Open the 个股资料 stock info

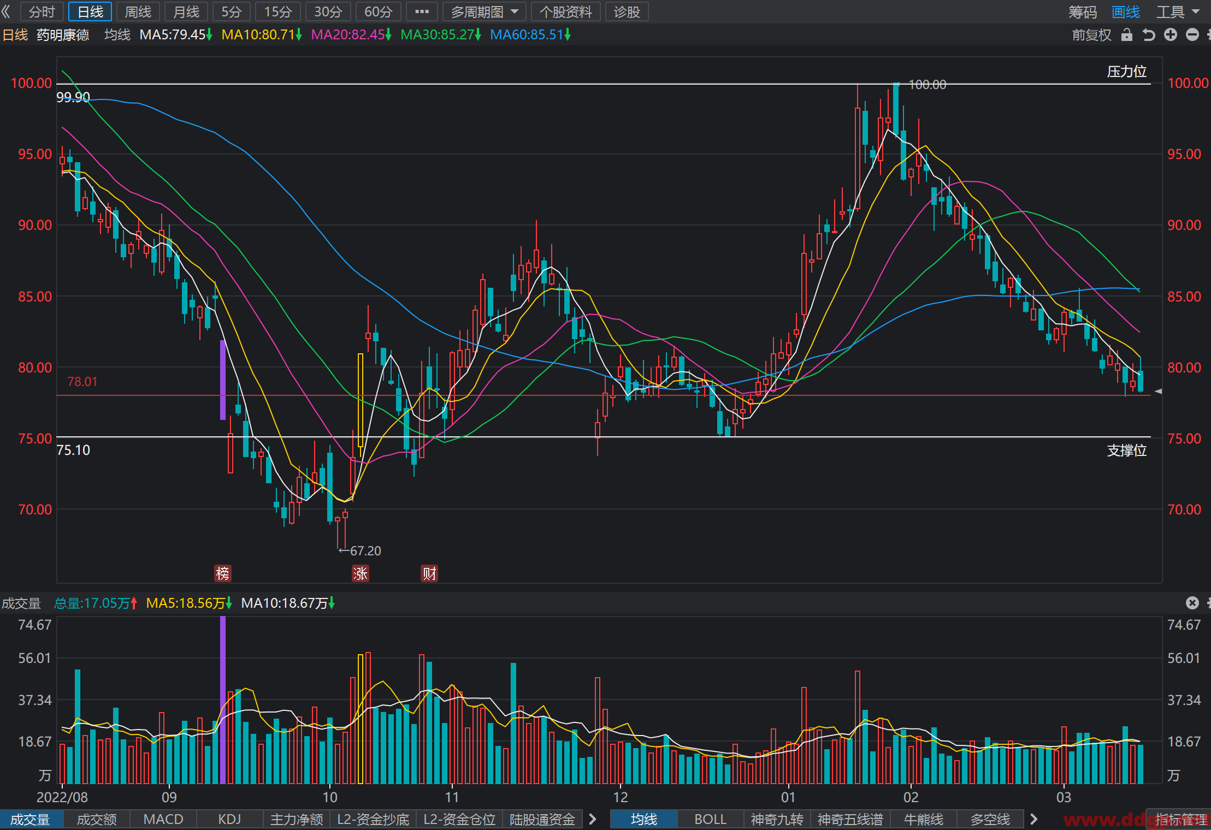tap(565, 11)
